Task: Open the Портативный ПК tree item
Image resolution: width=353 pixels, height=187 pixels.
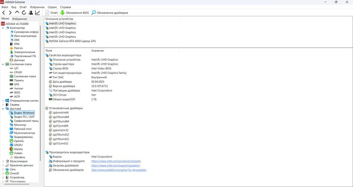Action: pyautogui.click(x=23, y=56)
